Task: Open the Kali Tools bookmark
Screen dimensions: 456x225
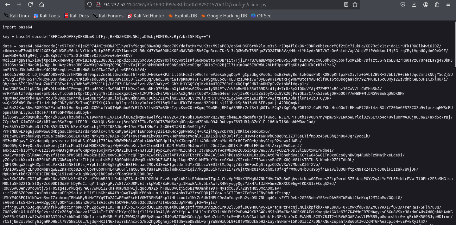Action: [x=47, y=16]
